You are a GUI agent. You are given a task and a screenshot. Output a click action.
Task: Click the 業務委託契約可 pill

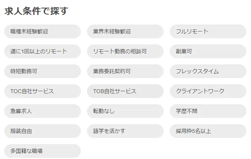[125, 71]
